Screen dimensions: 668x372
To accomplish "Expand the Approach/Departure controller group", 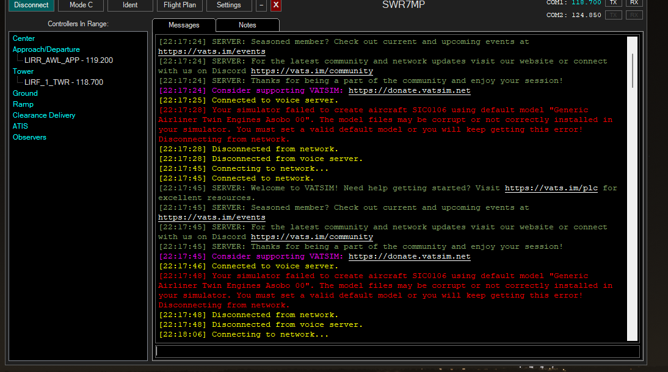I will (x=46, y=49).
